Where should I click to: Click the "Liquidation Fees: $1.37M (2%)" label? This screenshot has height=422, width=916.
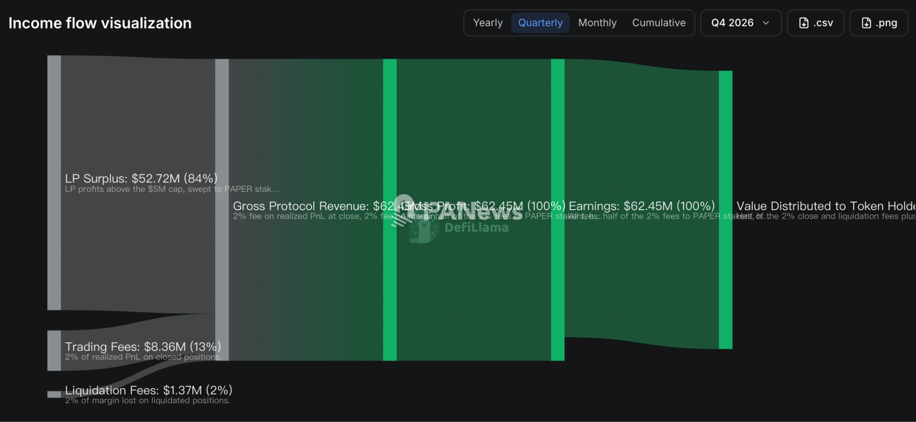click(x=148, y=390)
